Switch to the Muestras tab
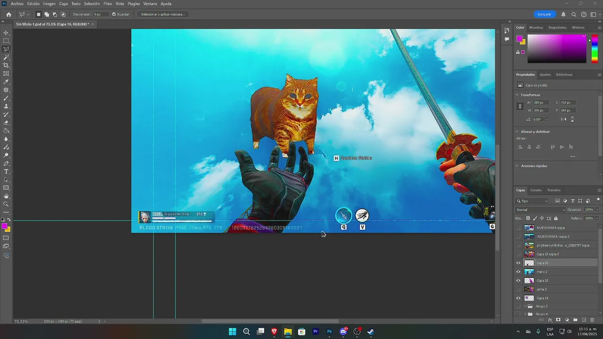The height and width of the screenshot is (339, 603). pyautogui.click(x=536, y=27)
